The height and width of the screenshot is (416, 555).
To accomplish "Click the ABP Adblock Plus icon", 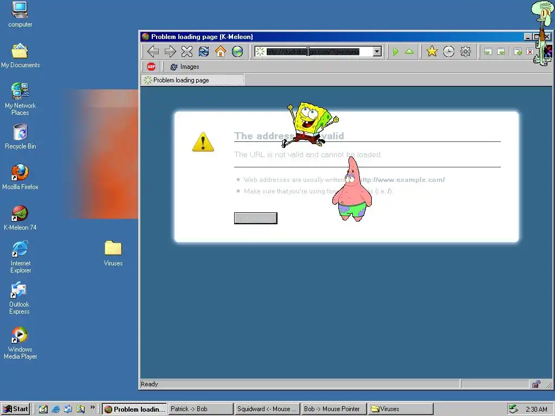I will pos(151,67).
